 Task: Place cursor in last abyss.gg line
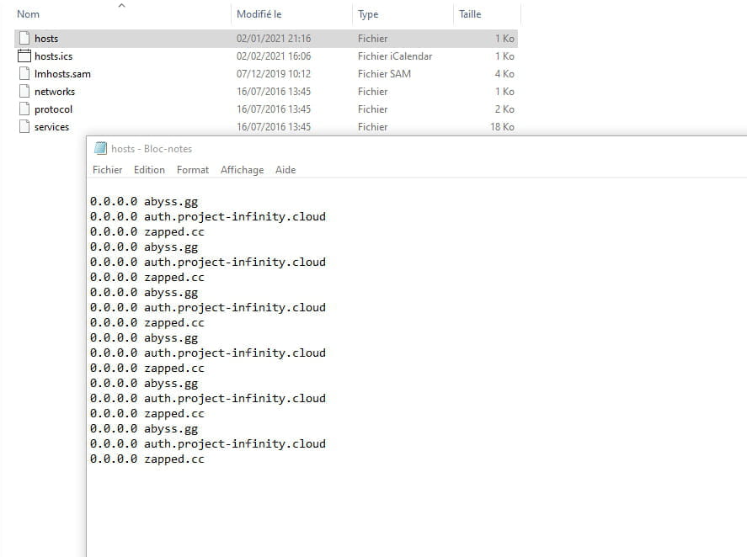click(144, 429)
